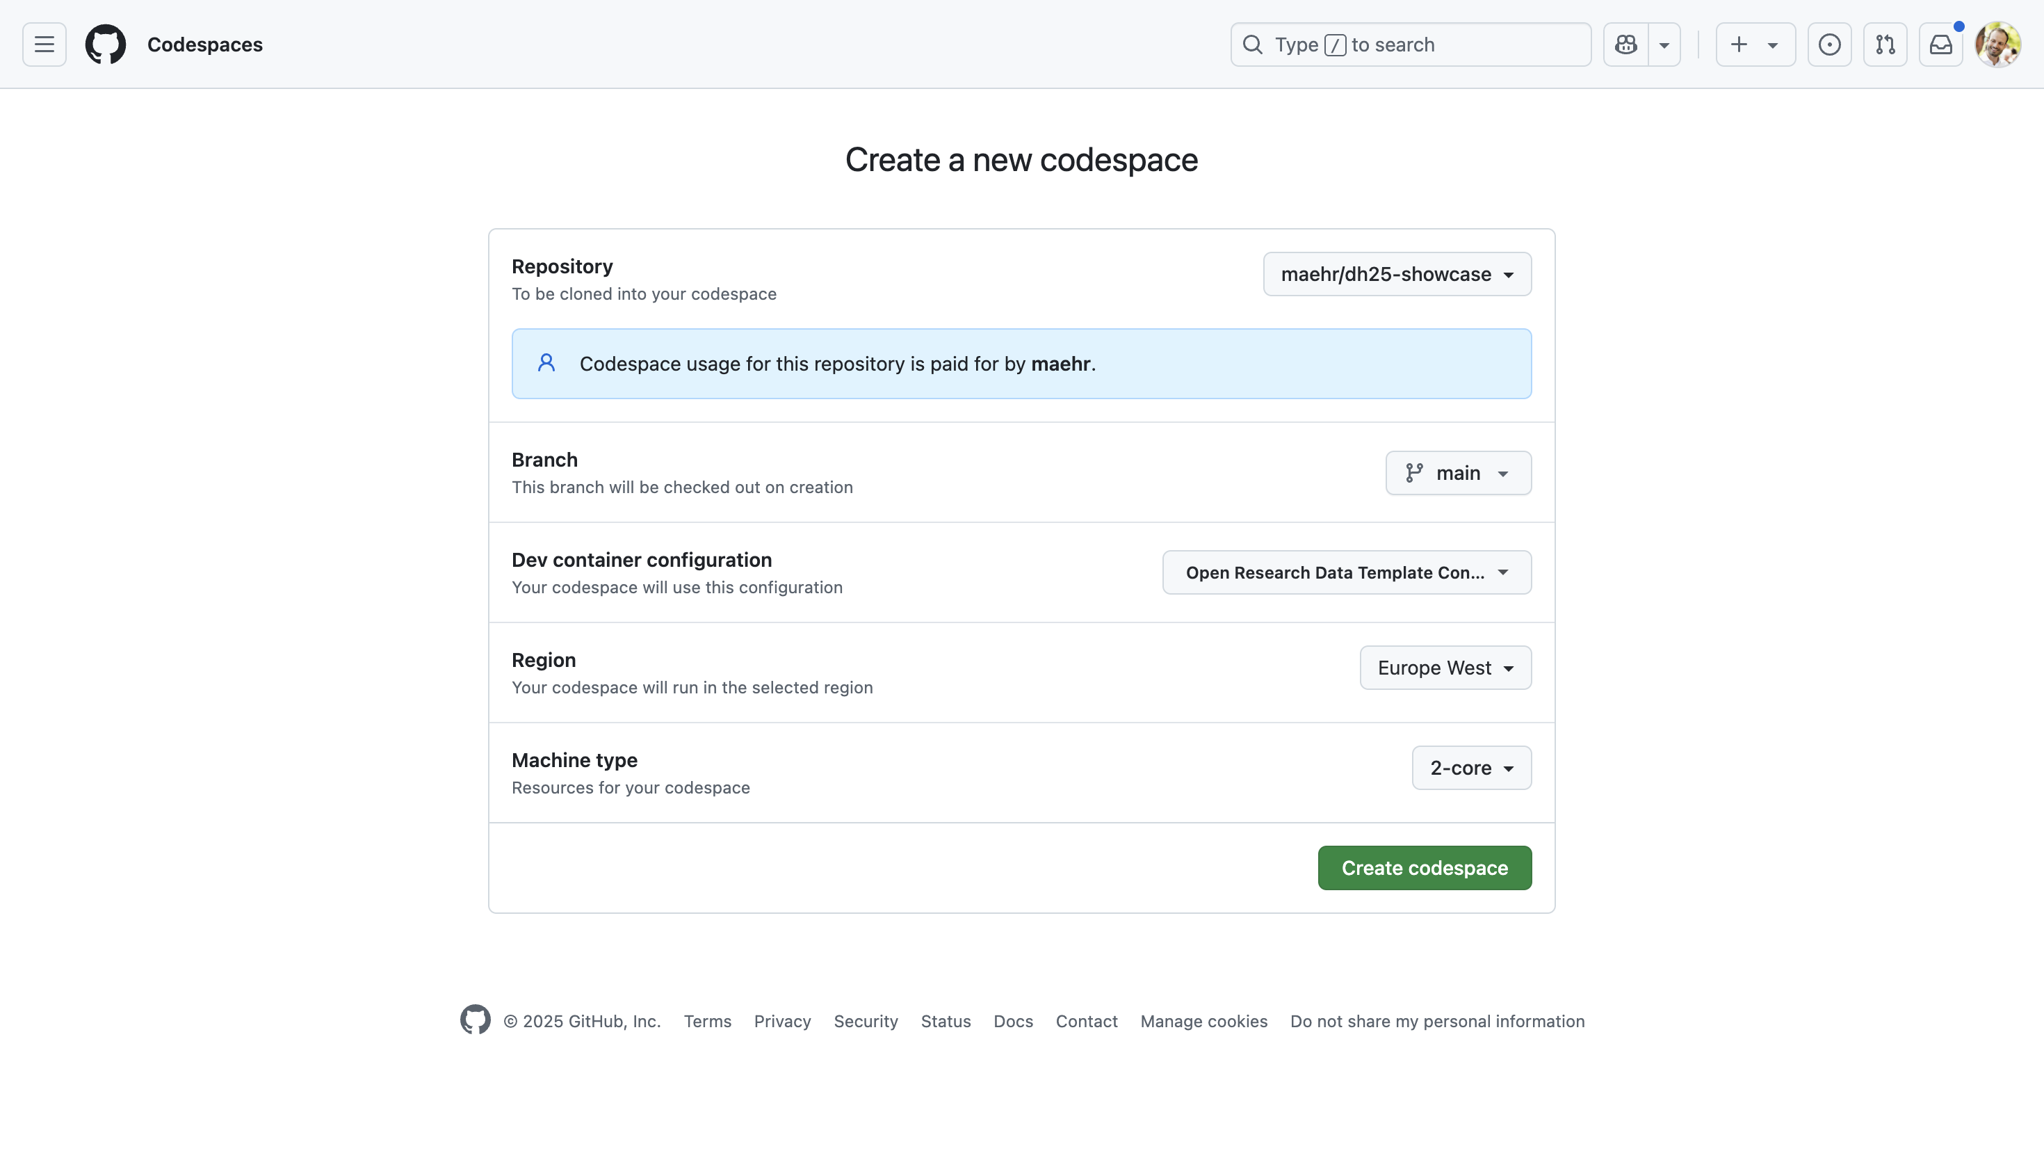
Task: Open the main branch selector
Action: [x=1459, y=473]
